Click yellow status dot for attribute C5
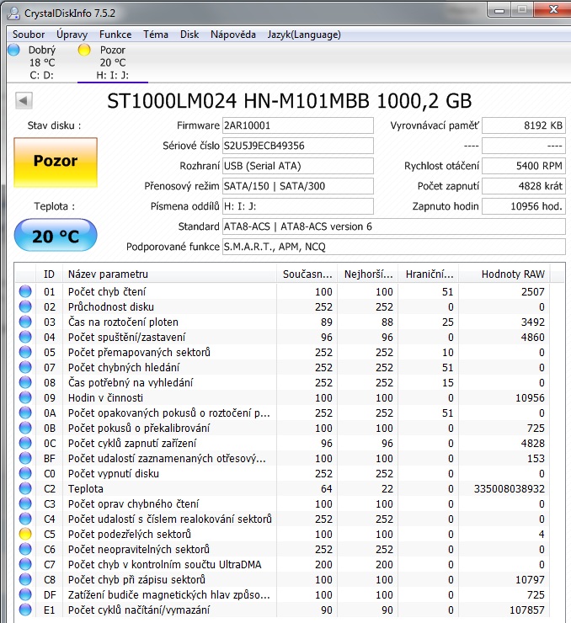 [25, 534]
